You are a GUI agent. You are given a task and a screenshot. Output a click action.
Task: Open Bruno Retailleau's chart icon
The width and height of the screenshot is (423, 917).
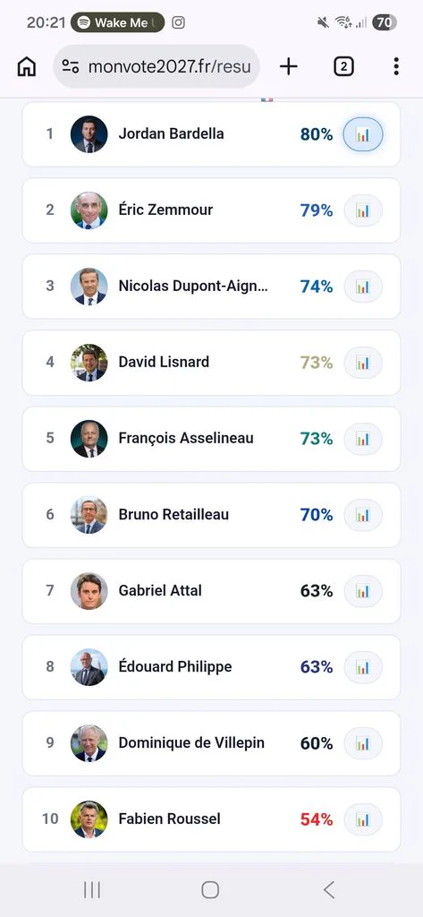point(363,515)
